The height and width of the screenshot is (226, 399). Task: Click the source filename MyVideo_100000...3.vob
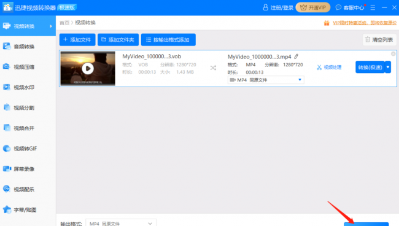[152, 56]
